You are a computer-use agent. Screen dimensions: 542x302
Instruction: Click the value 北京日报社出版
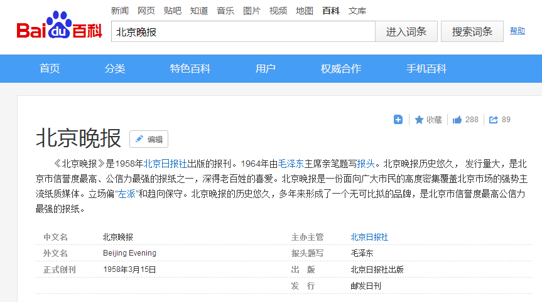(x=377, y=269)
